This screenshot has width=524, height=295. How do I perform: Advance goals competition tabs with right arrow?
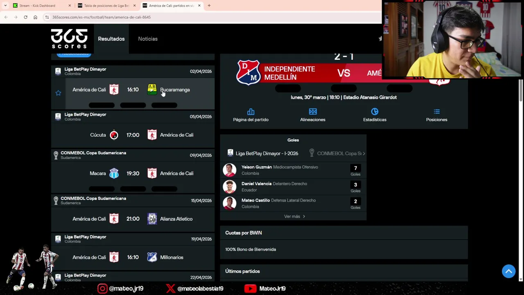(364, 153)
